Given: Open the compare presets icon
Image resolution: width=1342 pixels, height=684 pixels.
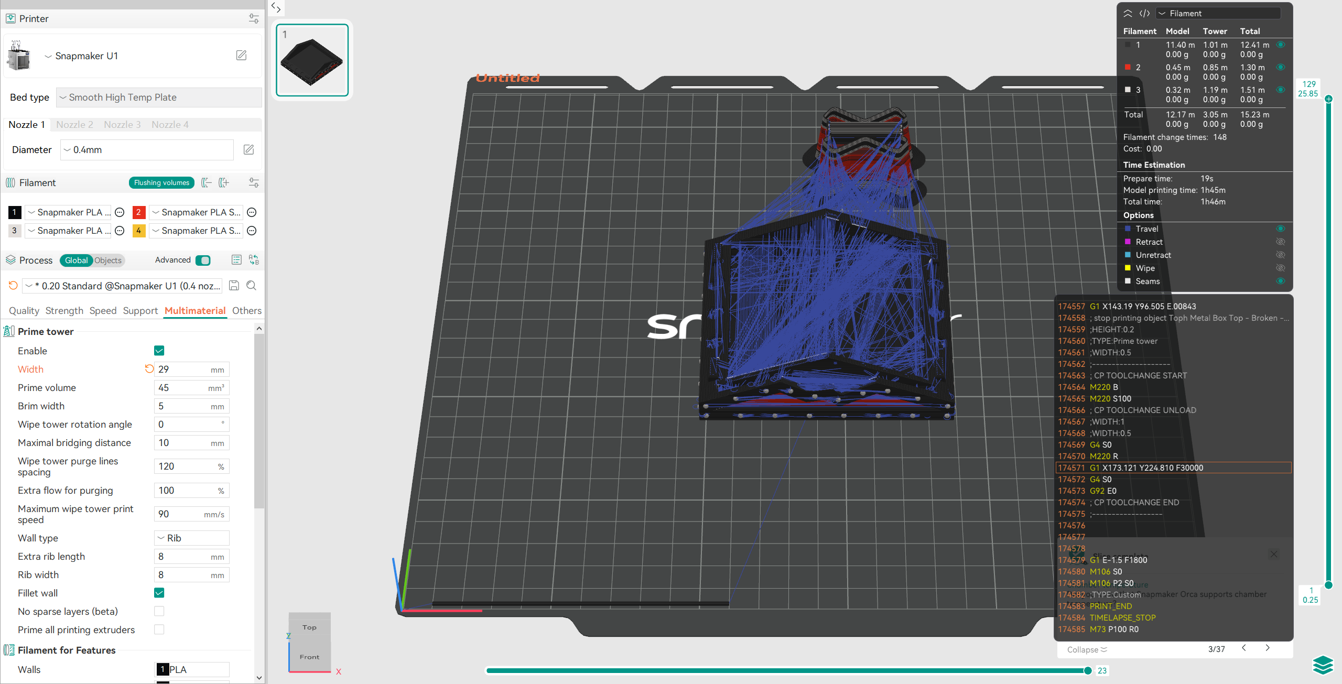Looking at the screenshot, I should [254, 260].
